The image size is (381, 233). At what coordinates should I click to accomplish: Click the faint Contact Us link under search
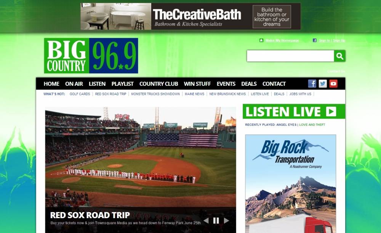[336, 71]
